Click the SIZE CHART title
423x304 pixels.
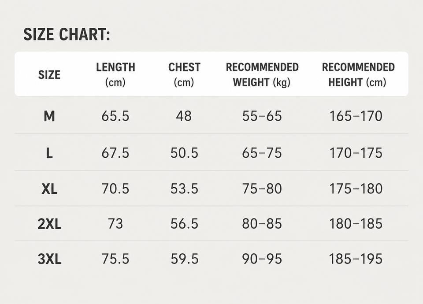pos(67,34)
